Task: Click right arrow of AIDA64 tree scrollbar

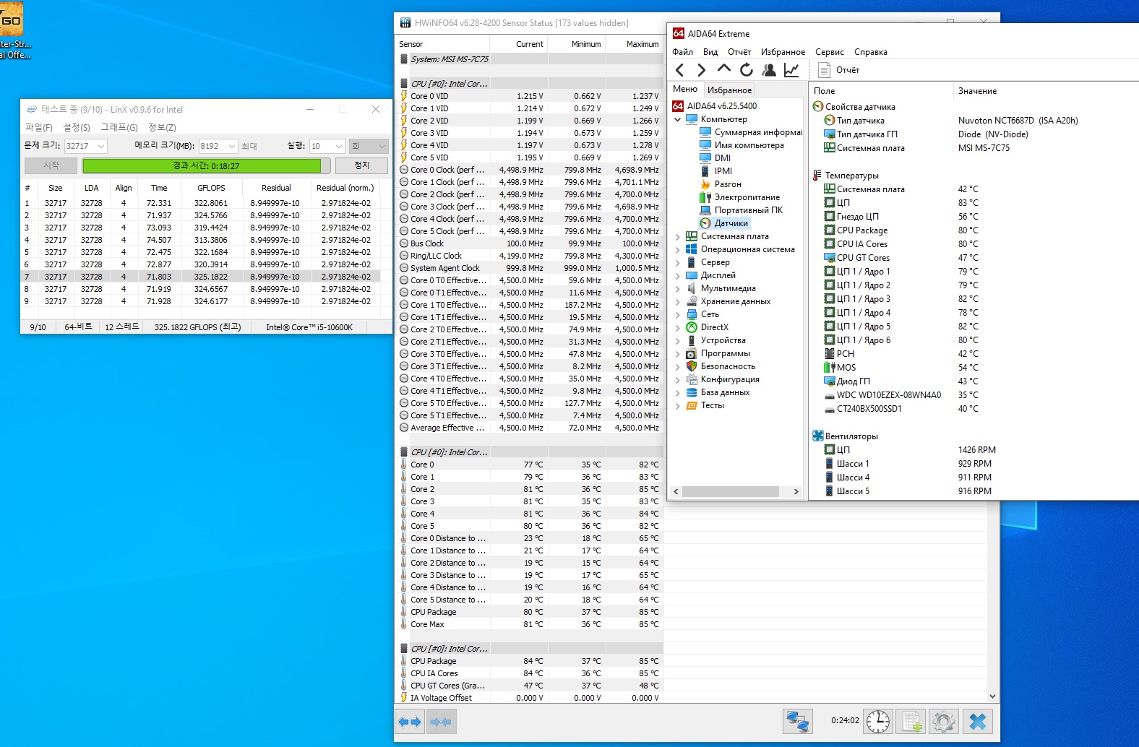Action: coord(796,491)
